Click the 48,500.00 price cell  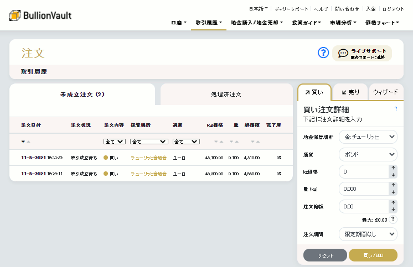pos(214,174)
